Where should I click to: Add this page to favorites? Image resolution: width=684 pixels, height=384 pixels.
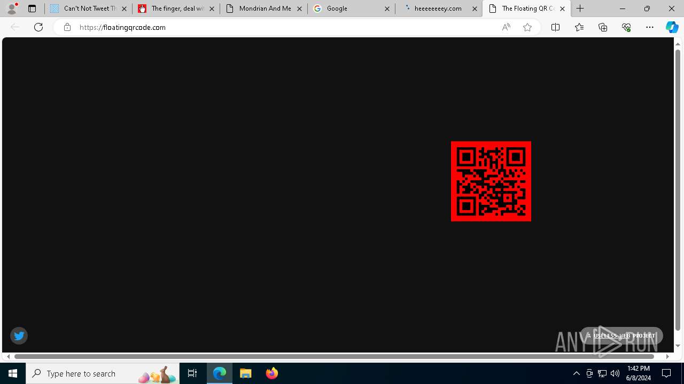(x=527, y=27)
